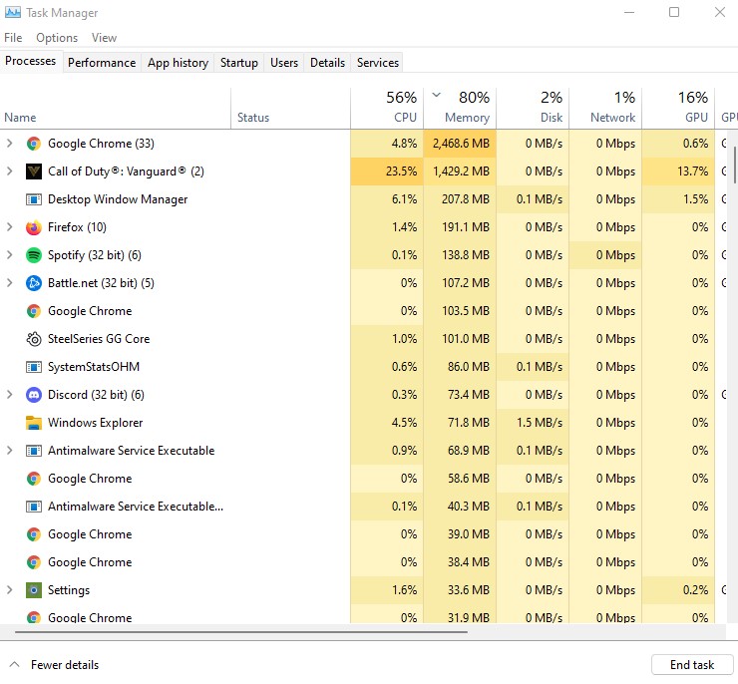This screenshot has height=684, width=738.
Task: Sort by the GPU column header
Action: click(x=679, y=109)
